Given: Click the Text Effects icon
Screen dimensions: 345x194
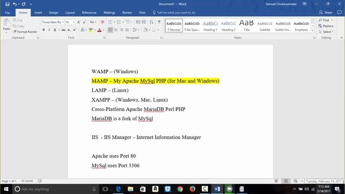Looking at the screenshot, I should point(82,30).
